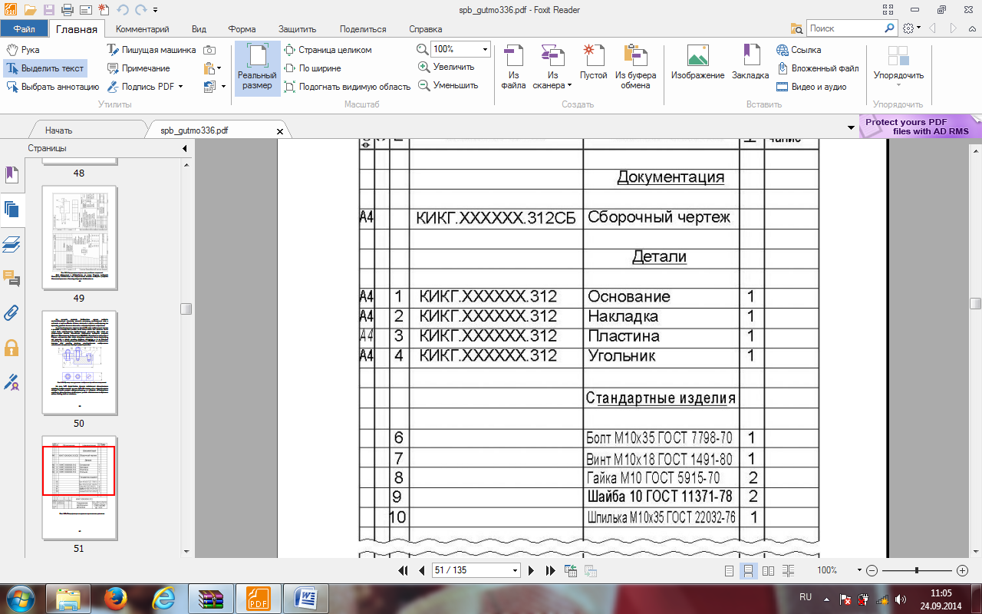Image resolution: width=982 pixels, height=614 pixels.
Task: Add a Примечание note
Action: [x=139, y=68]
